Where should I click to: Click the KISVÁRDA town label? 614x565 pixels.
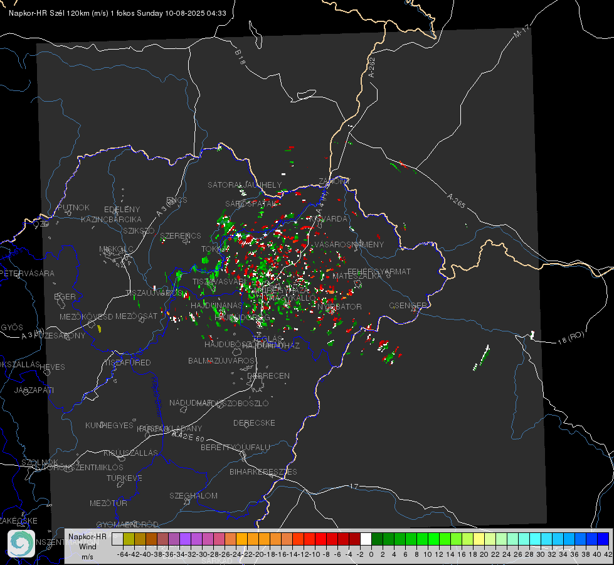point(328,219)
